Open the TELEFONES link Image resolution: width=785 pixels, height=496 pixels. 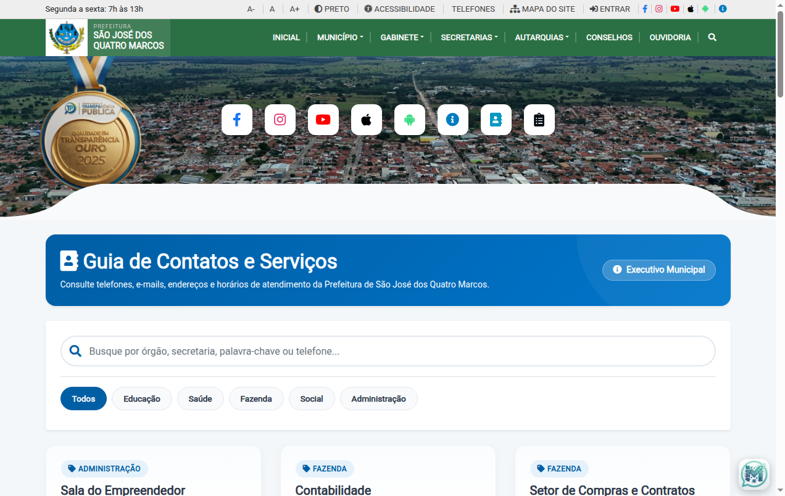(x=473, y=9)
